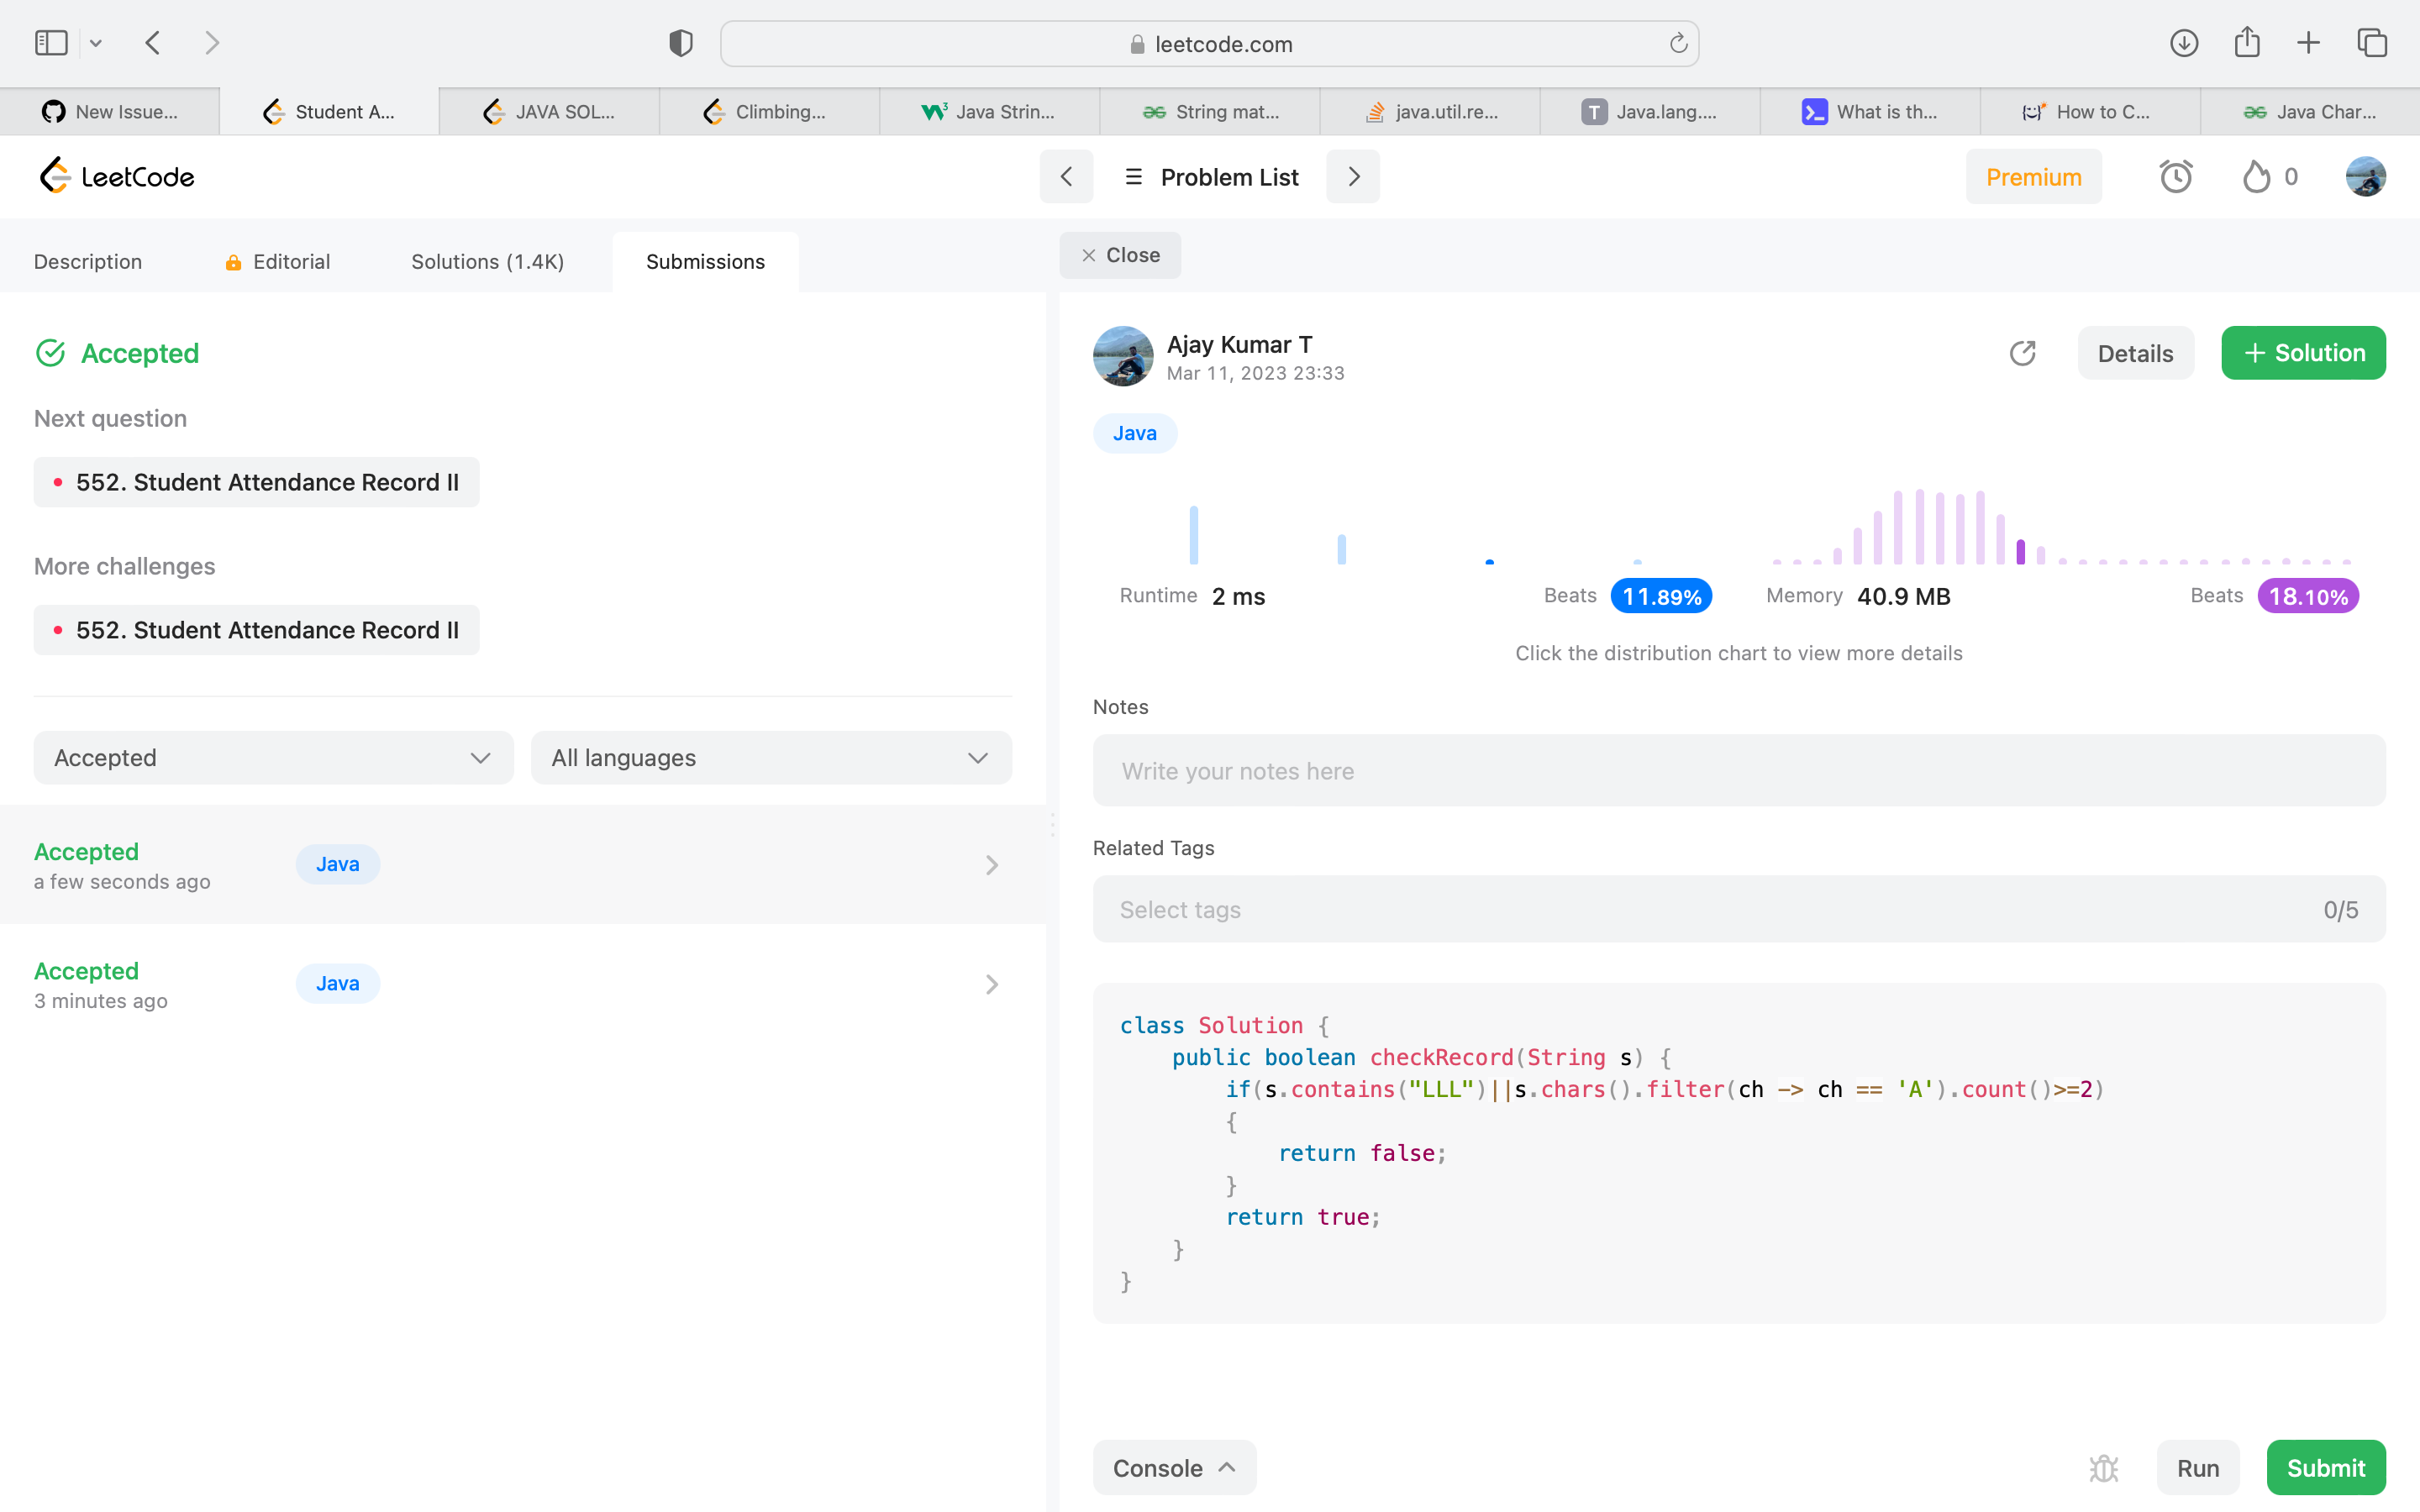Open the user profile avatar in header

2365,177
